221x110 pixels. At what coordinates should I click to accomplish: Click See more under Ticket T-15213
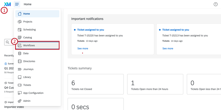tap(168, 48)
